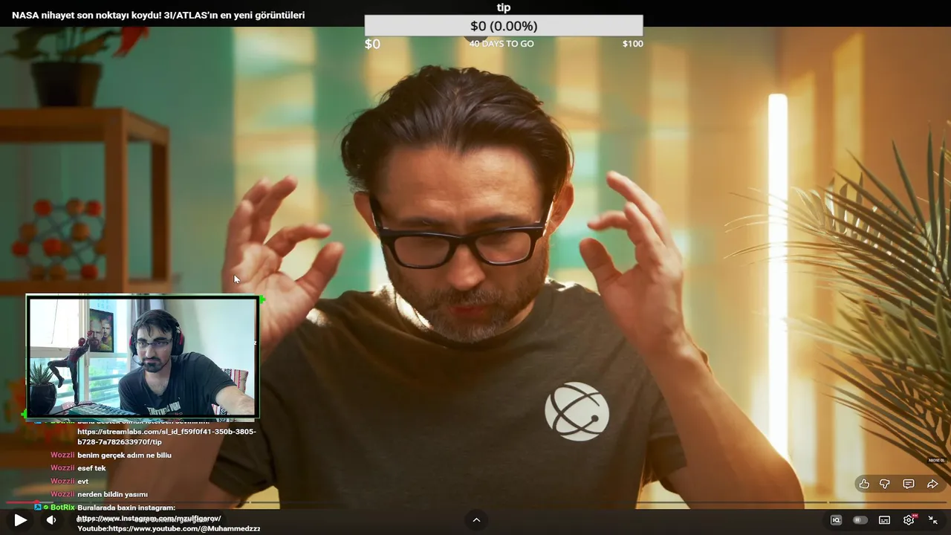The width and height of the screenshot is (951, 535).
Task: Click the streamer webcam overlay
Action: [x=143, y=357]
